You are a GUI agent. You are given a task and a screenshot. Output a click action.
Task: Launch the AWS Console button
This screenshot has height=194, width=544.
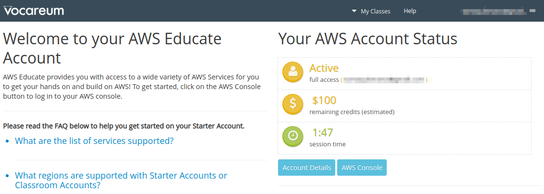click(x=362, y=168)
